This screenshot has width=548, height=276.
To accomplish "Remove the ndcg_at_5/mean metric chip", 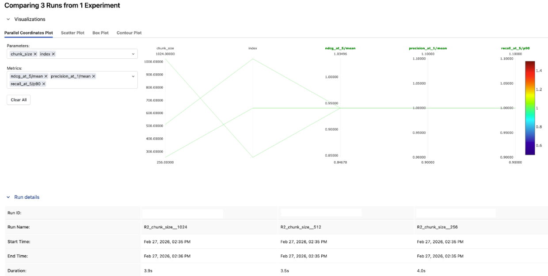I will 46,76.
